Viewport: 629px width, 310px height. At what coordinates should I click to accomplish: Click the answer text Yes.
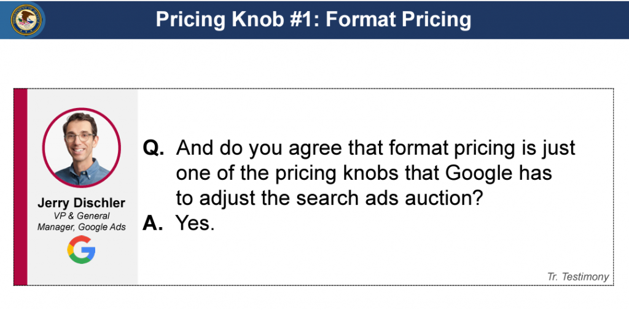(x=195, y=223)
